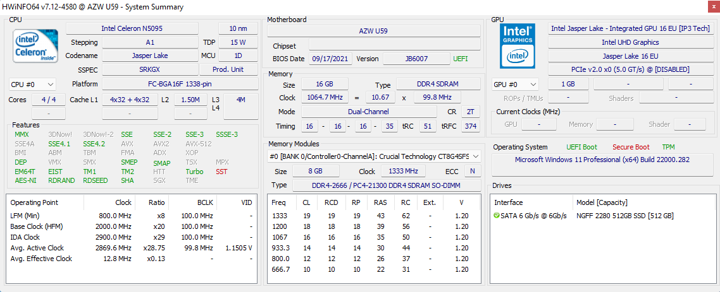This screenshot has width=720, height=292.
Task: Click the PCIe v2.0 x0 DISABLED field
Action: pyautogui.click(x=630, y=69)
